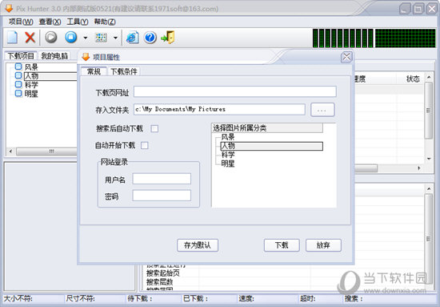
Task: Open the 帮助(Z) menu
Action: tap(105, 22)
